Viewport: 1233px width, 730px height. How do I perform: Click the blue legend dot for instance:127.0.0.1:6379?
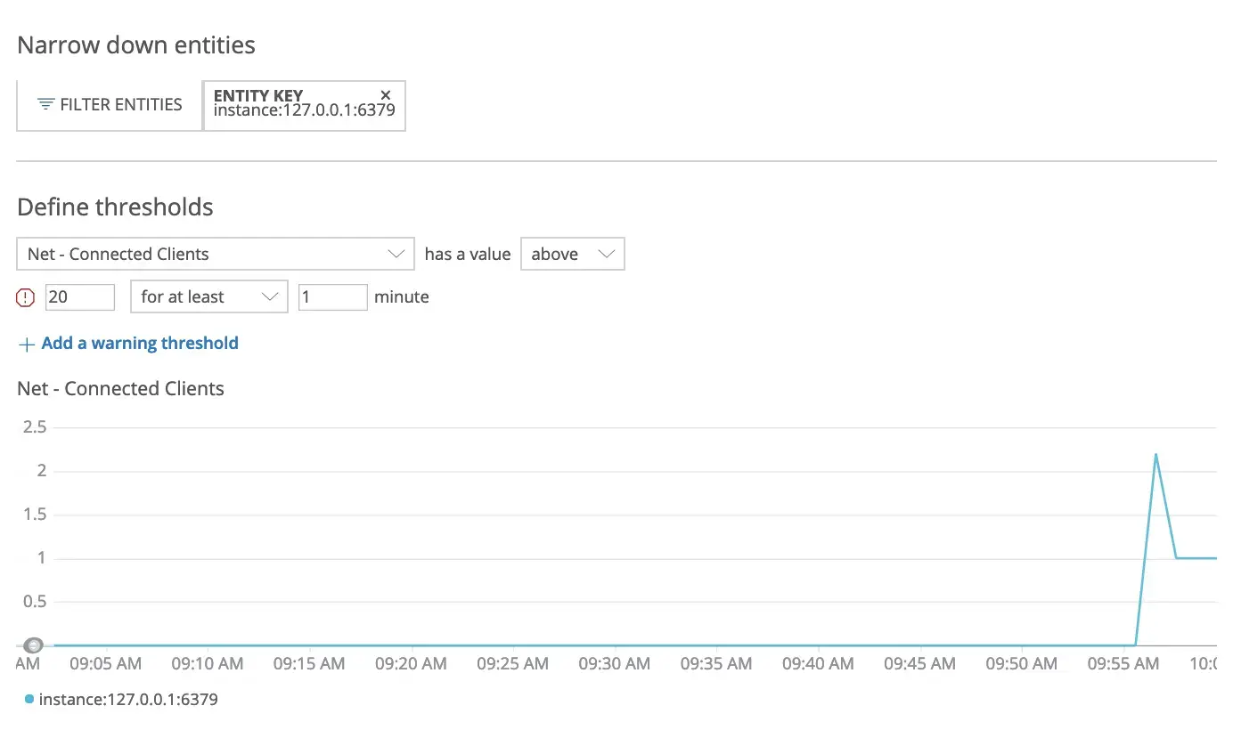[29, 700]
